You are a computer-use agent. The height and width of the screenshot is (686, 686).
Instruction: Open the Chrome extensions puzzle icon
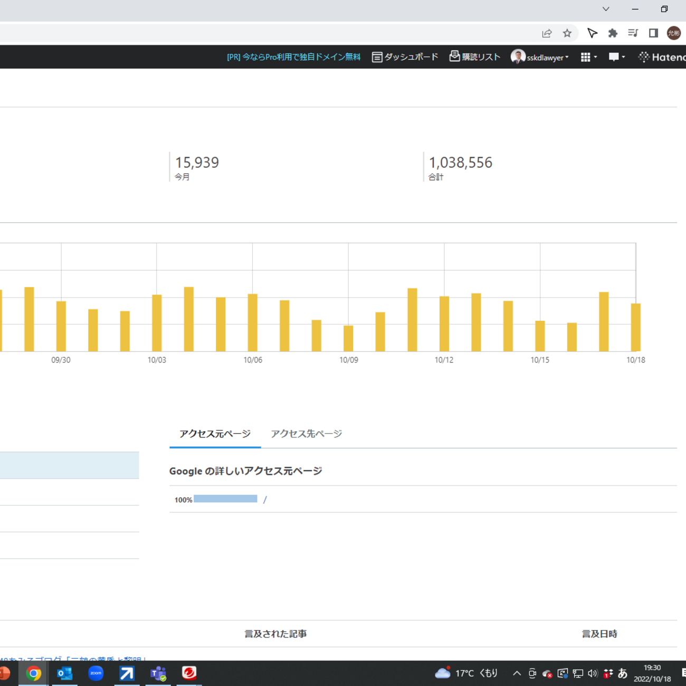click(x=613, y=33)
